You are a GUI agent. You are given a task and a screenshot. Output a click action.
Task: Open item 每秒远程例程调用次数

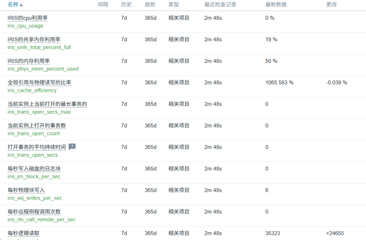pos(34,211)
